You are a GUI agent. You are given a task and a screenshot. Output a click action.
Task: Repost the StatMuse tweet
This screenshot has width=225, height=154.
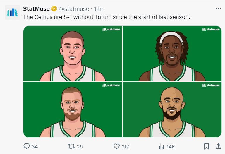click(x=71, y=146)
